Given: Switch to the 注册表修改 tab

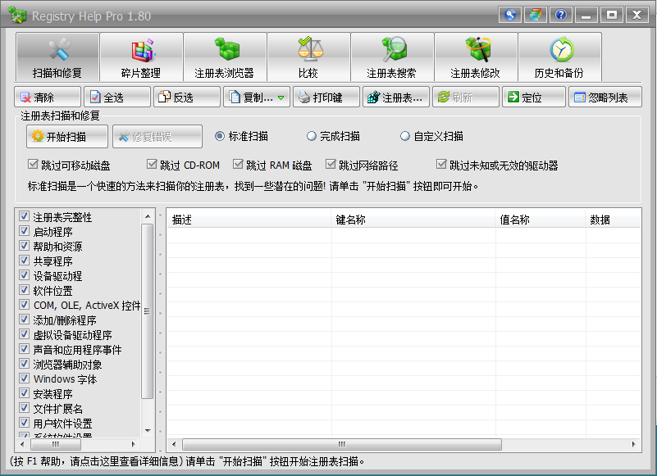Looking at the screenshot, I should coord(476,57).
